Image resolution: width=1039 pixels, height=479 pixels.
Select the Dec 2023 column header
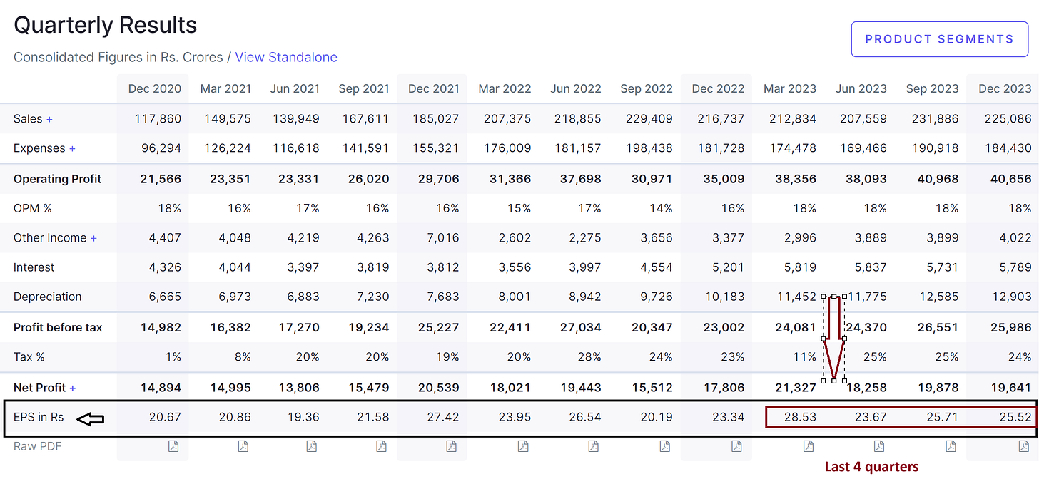[1005, 89]
